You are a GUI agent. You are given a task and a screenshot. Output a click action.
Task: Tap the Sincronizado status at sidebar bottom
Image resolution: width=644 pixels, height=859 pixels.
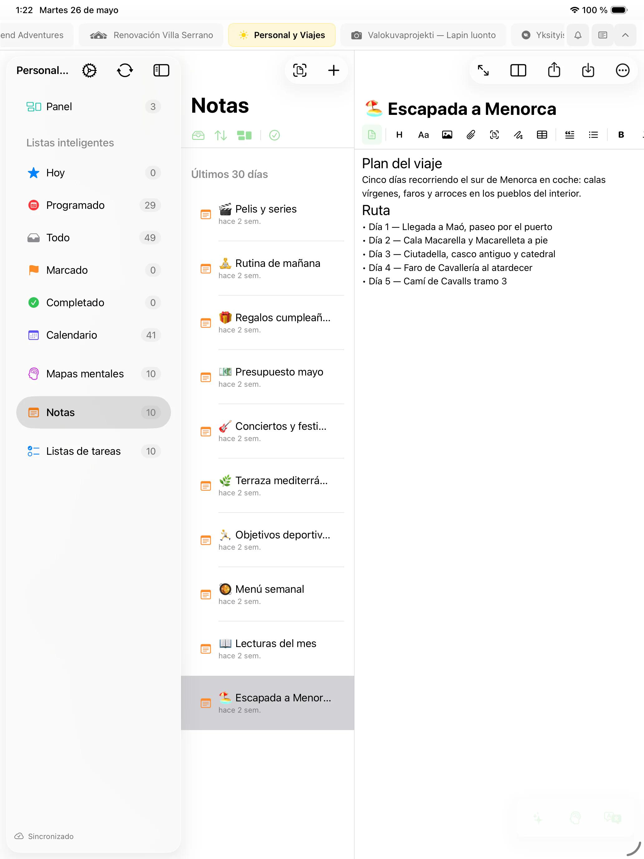[x=44, y=836]
